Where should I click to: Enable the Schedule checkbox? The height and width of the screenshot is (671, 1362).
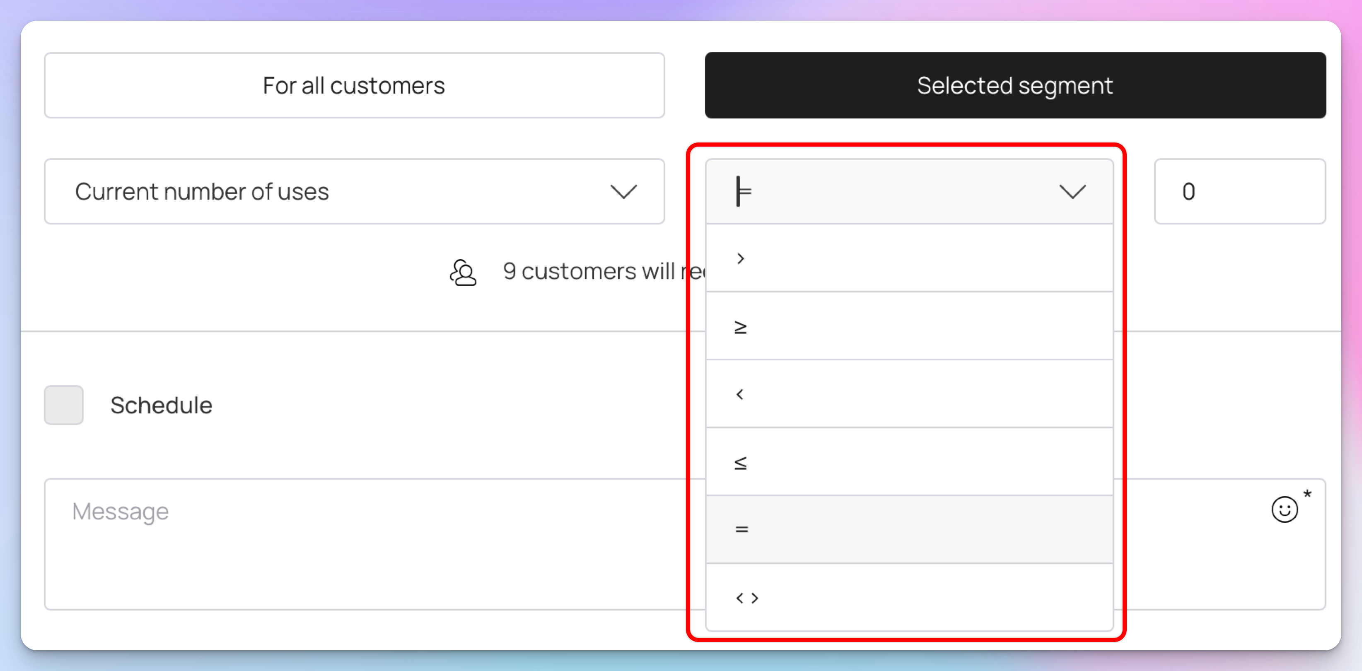[x=63, y=405]
